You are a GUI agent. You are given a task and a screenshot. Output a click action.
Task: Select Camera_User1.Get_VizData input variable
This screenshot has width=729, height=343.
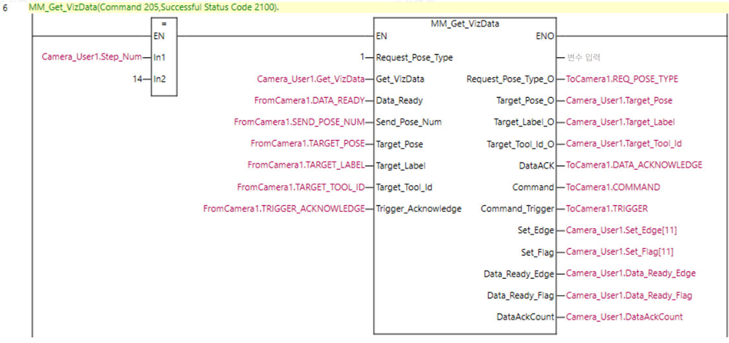311,79
